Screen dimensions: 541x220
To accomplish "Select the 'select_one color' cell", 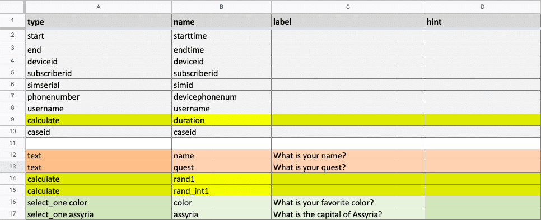I will click(99, 202).
